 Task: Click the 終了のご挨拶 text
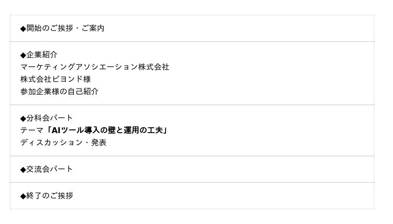coord(50,196)
